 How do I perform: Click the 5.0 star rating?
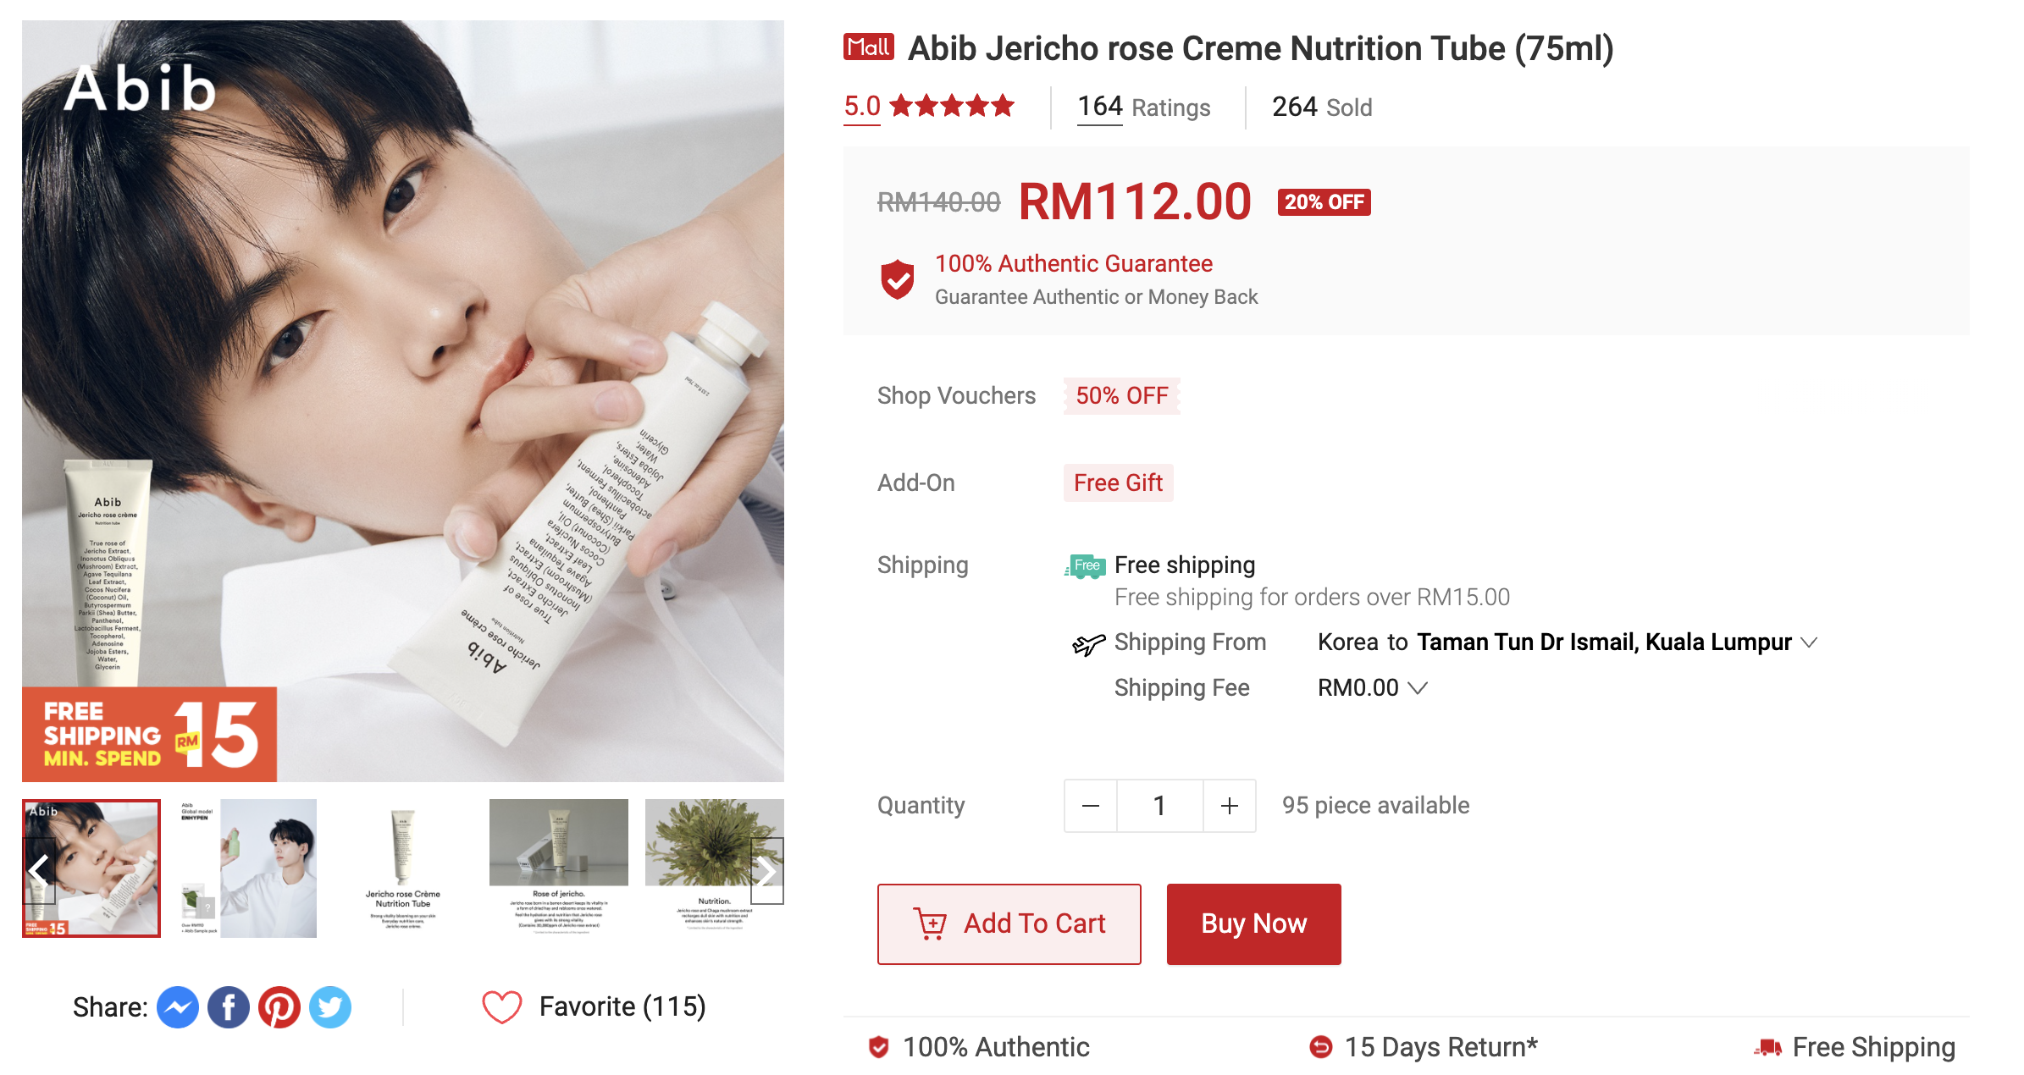coord(929,107)
